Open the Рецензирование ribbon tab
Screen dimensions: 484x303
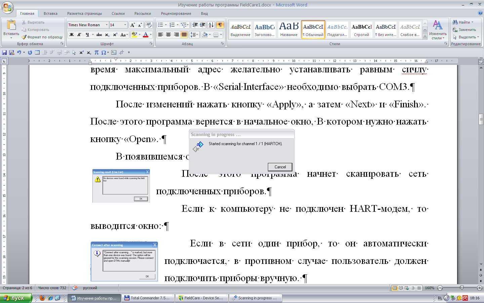click(176, 13)
